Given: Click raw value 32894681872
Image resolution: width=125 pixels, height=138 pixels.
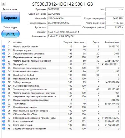Looking at the screenshot, I should tap(112, 121).
